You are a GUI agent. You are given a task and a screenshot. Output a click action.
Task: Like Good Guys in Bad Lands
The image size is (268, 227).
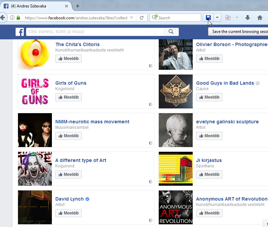click(209, 97)
